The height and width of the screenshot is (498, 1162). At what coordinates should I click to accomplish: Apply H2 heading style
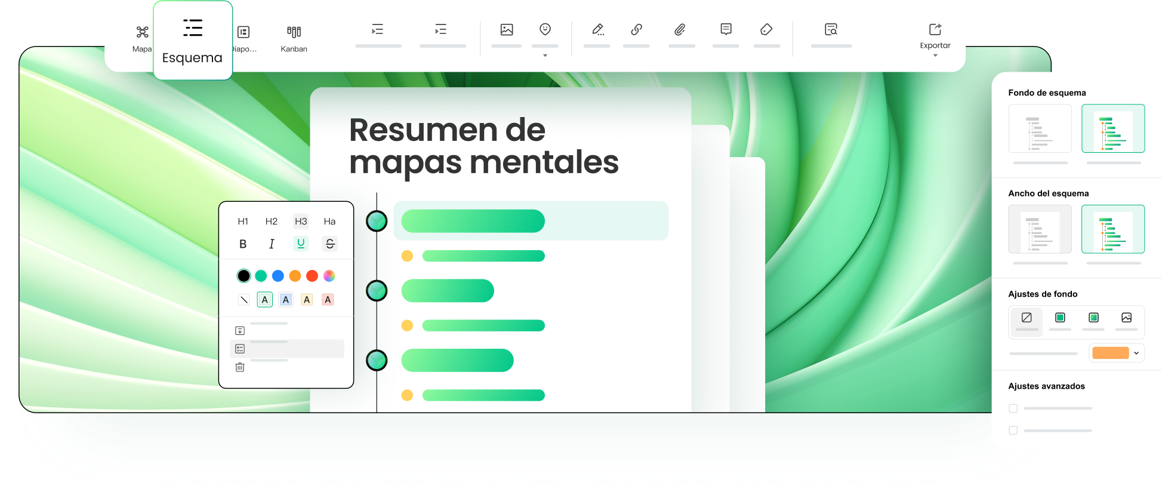(272, 221)
